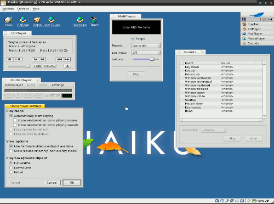The width and height of the screenshot is (274, 204).
Task: Click the rewind button in CDPlayer
Action: tap(59, 59)
